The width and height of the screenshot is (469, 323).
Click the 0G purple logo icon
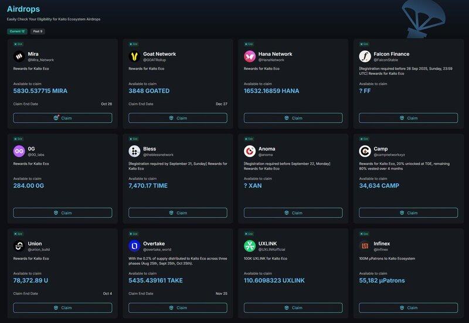pos(19,151)
